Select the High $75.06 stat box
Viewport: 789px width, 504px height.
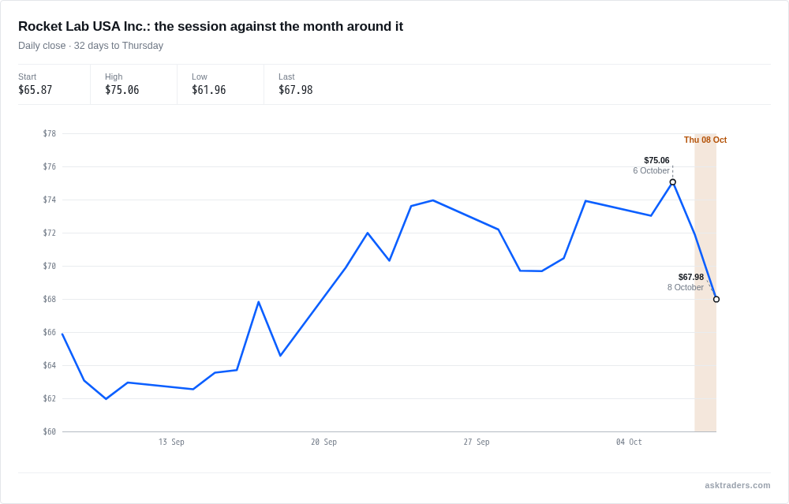tap(134, 84)
